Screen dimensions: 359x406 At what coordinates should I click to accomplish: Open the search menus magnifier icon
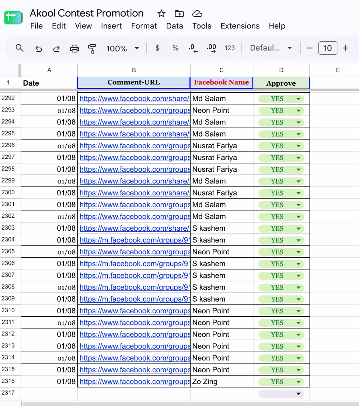(20, 48)
